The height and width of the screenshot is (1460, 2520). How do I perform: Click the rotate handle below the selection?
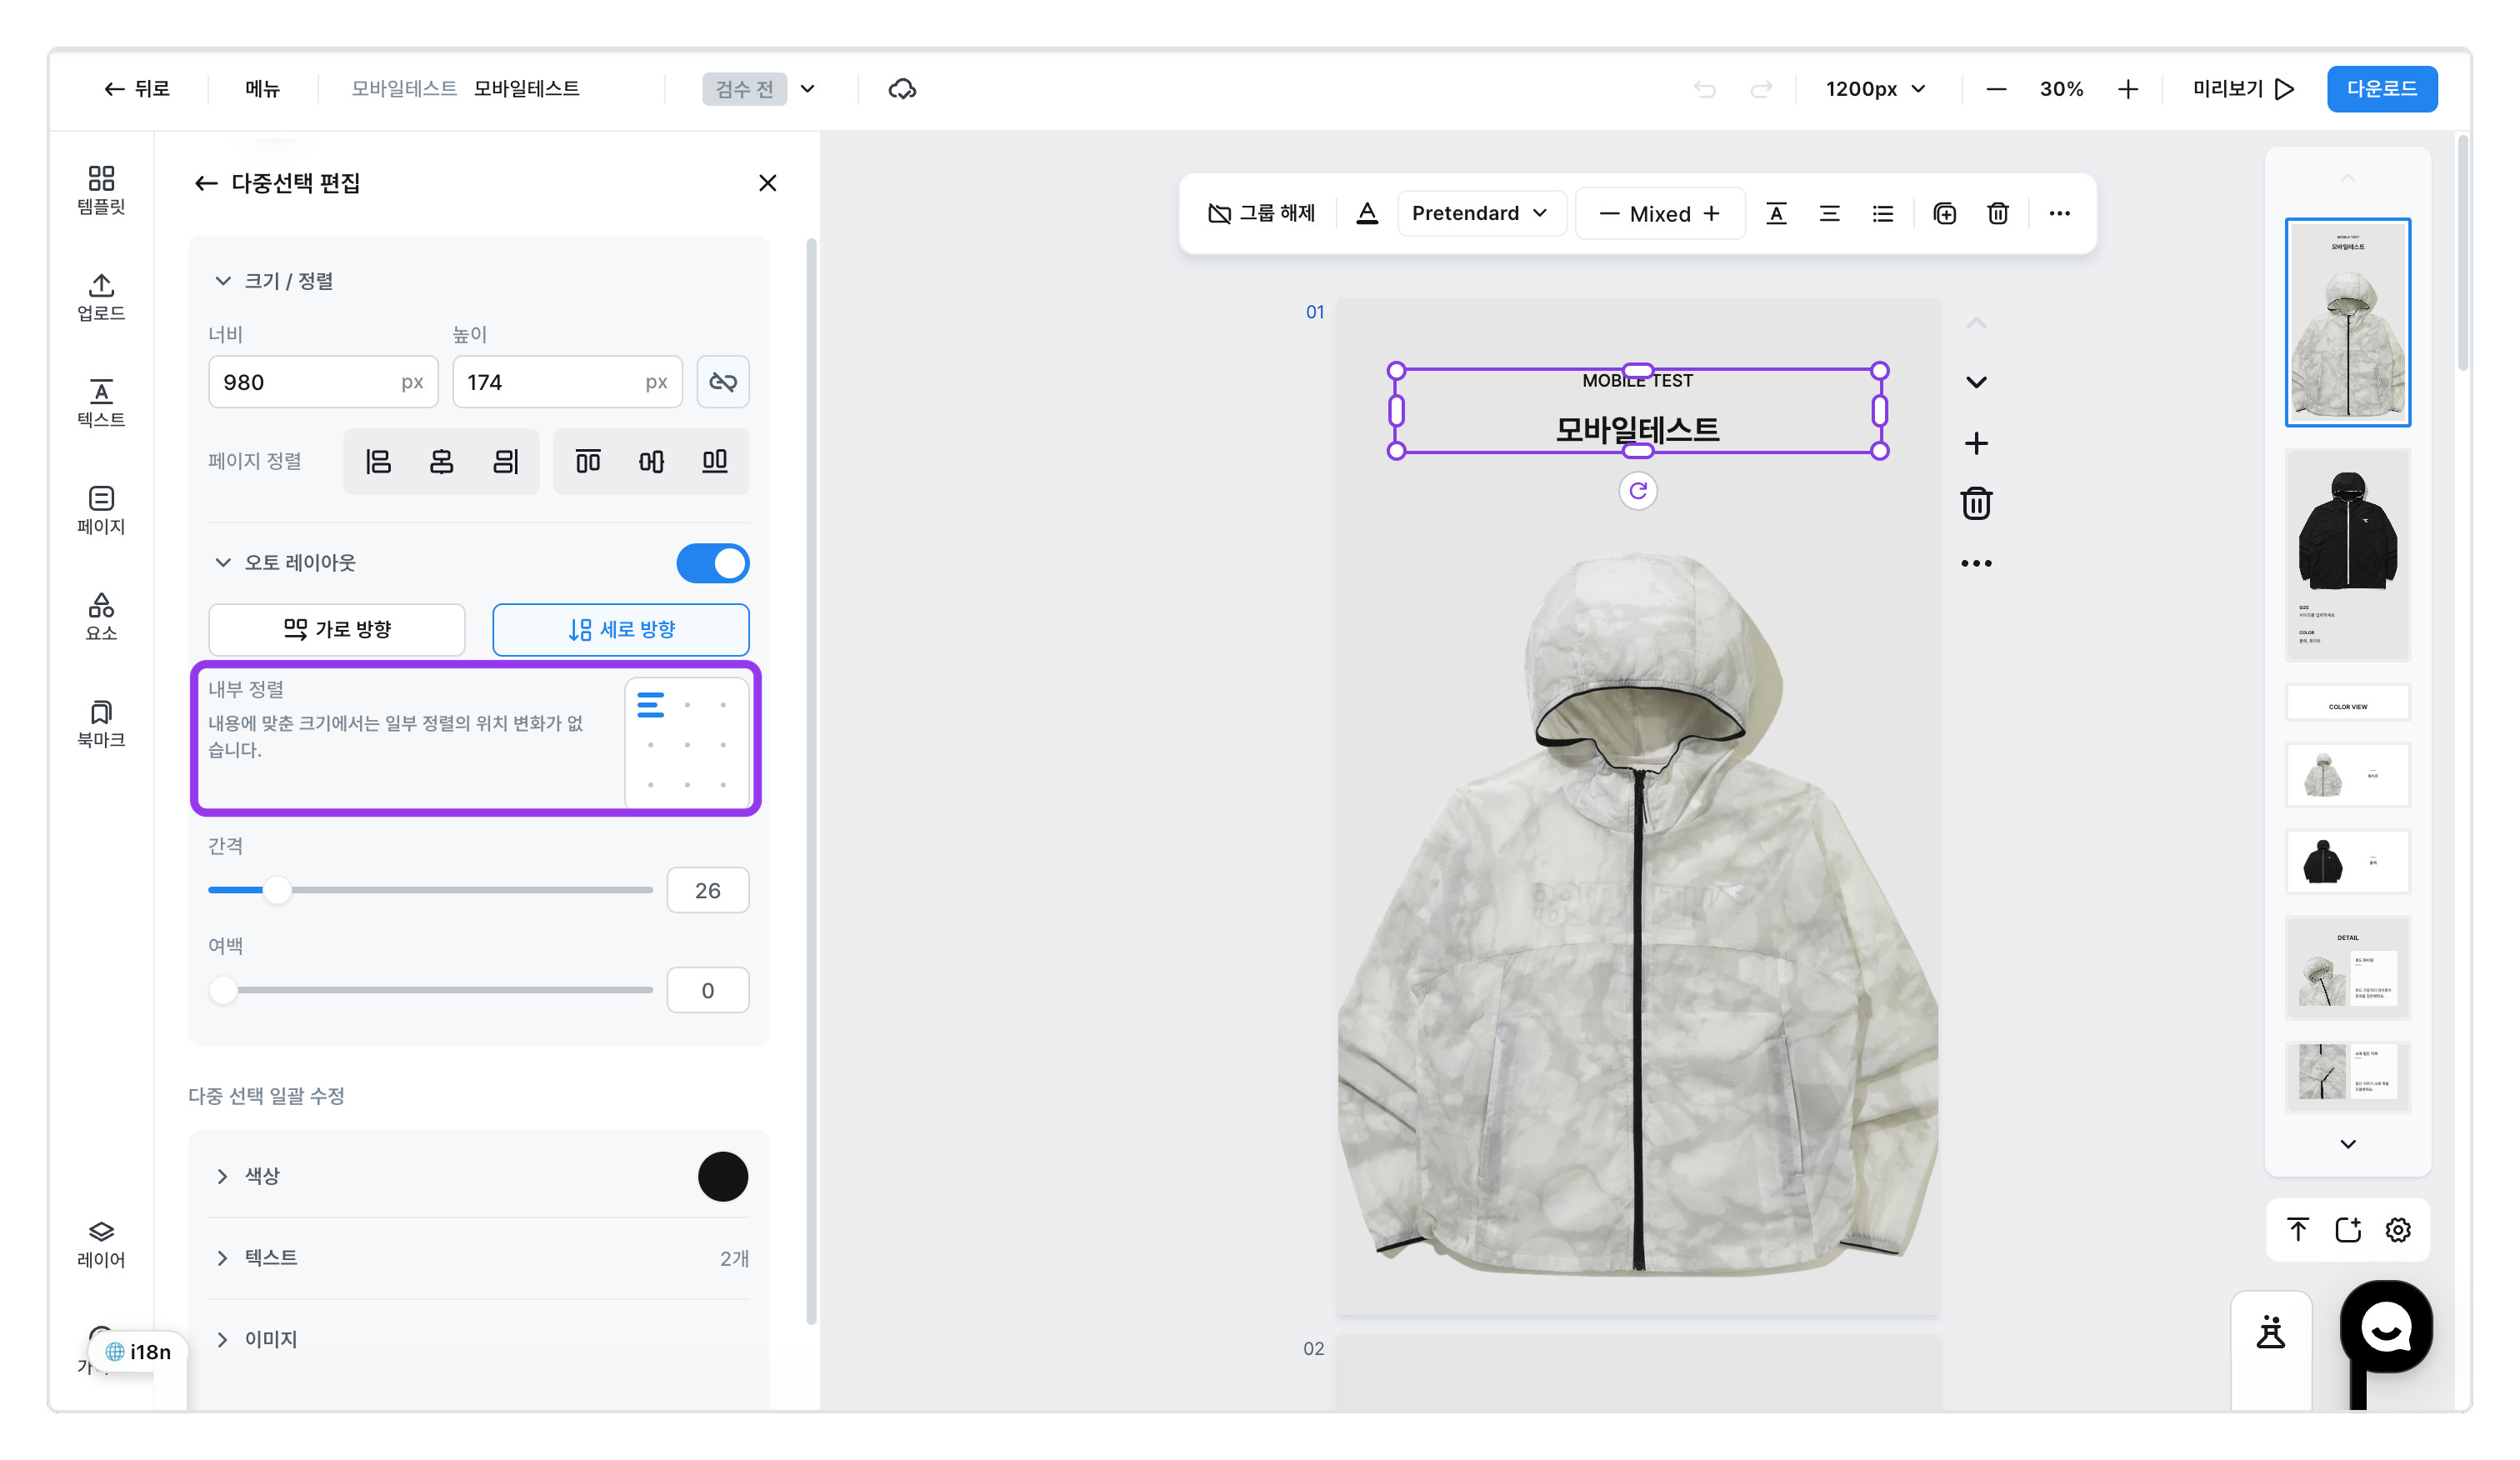click(1637, 491)
